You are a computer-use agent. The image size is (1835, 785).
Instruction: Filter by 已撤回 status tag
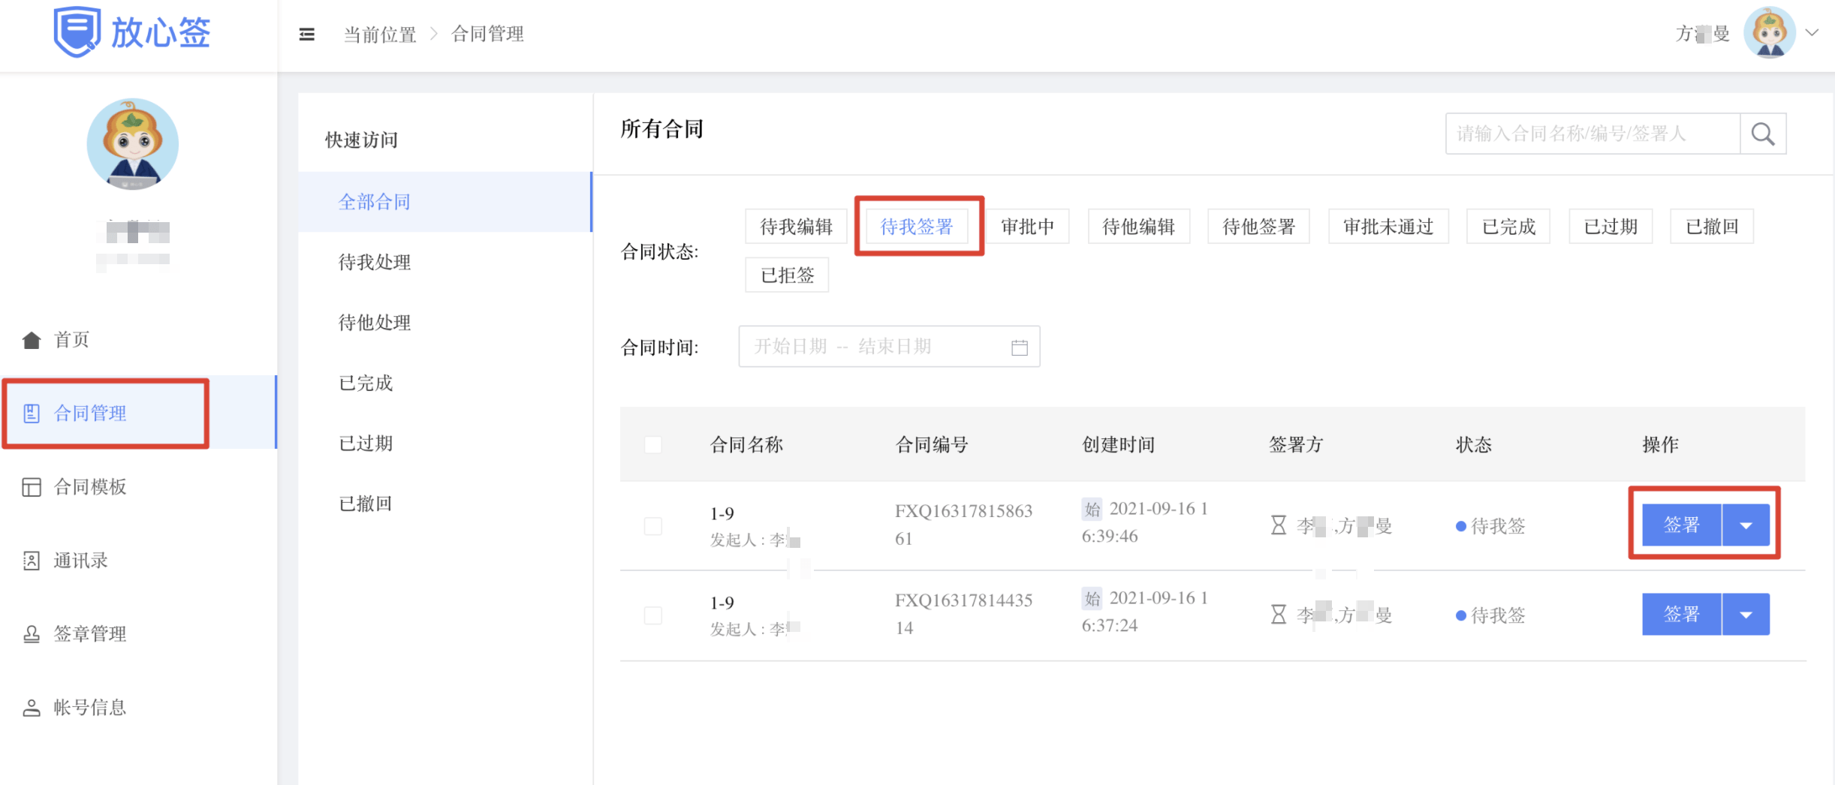[x=1712, y=227]
